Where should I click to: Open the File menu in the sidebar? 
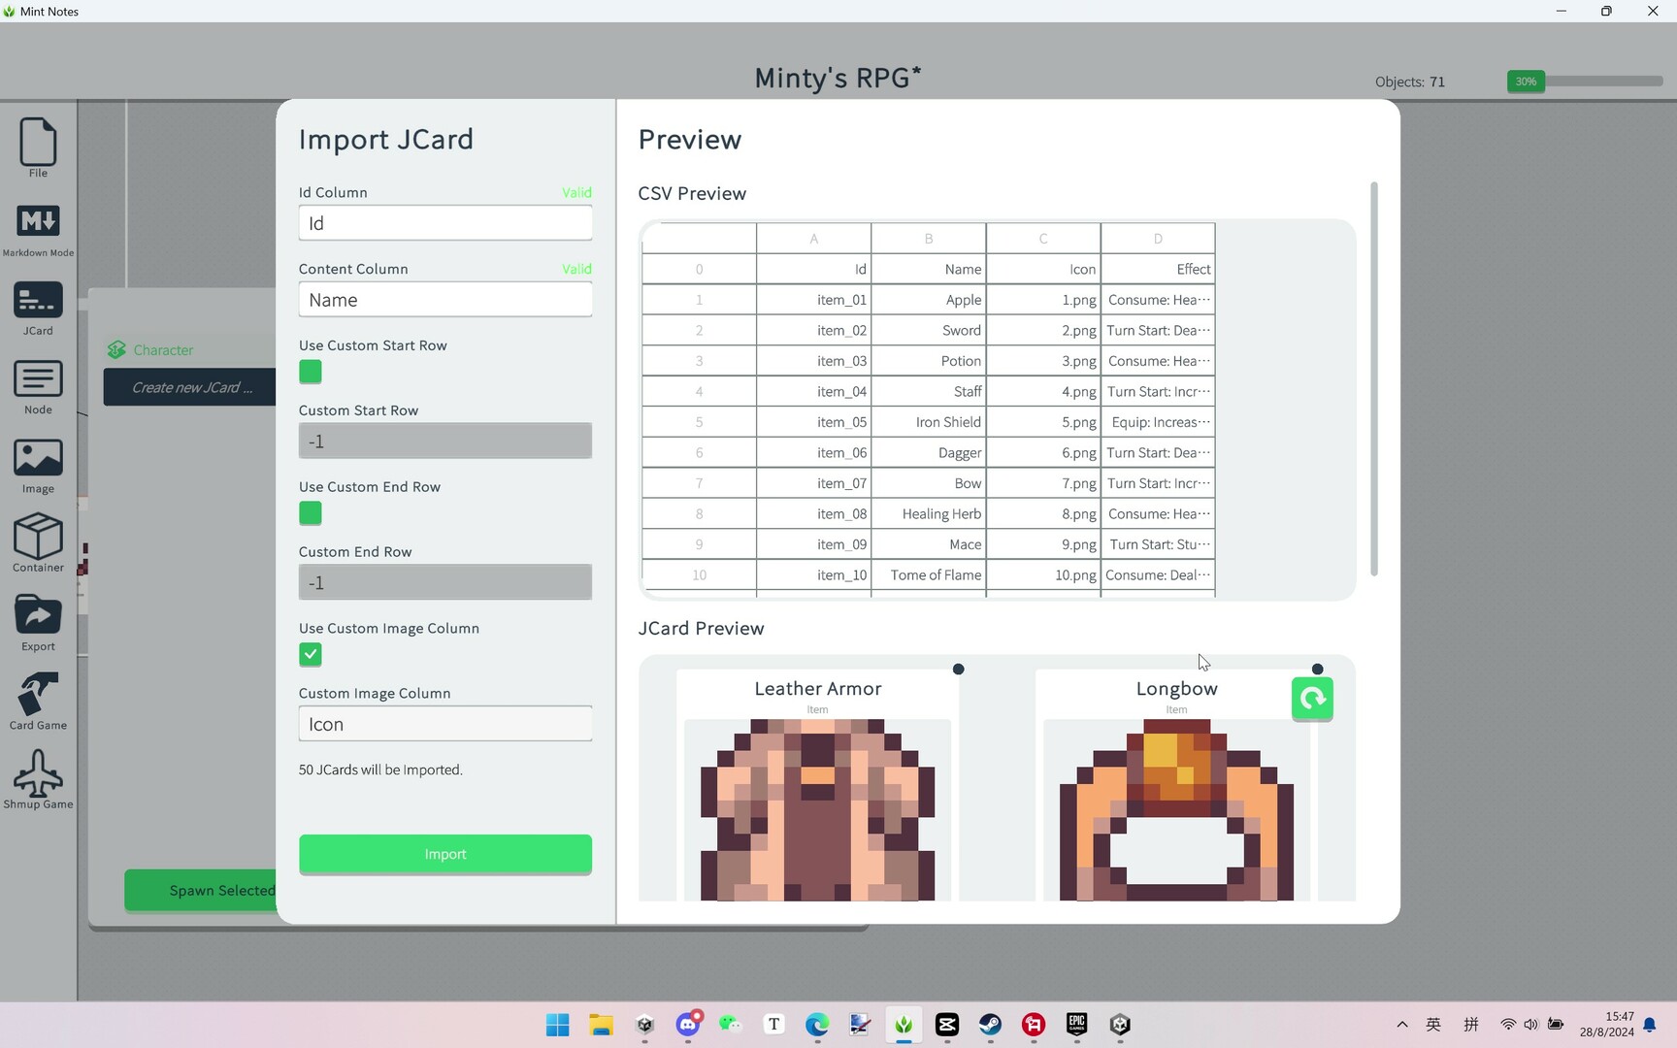38,147
